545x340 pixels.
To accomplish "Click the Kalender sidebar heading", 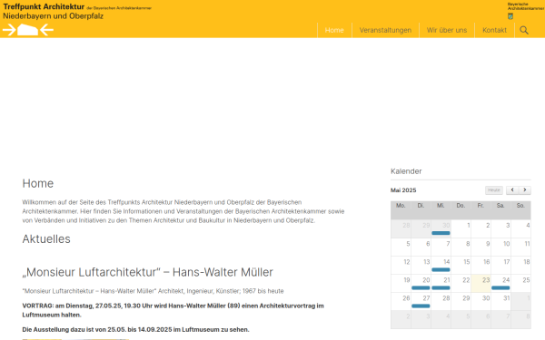I will (406, 171).
